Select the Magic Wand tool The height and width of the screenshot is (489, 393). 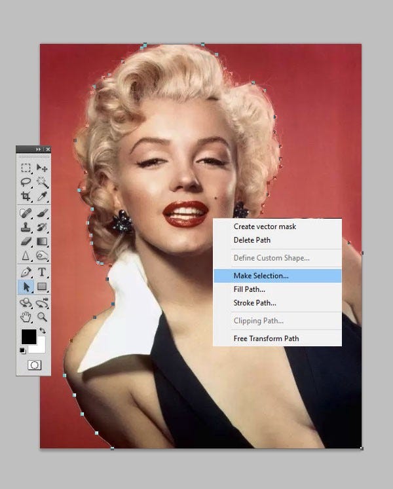click(42, 182)
